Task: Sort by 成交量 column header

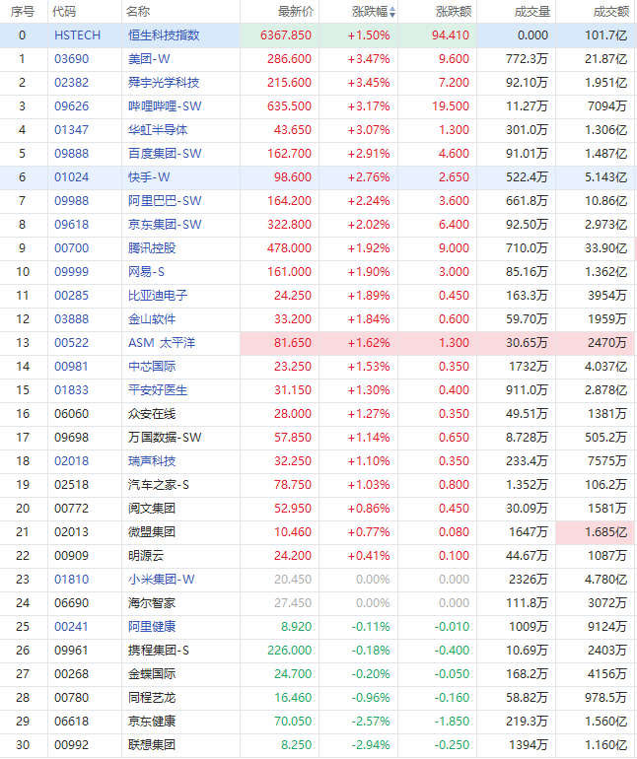Action: [x=532, y=12]
